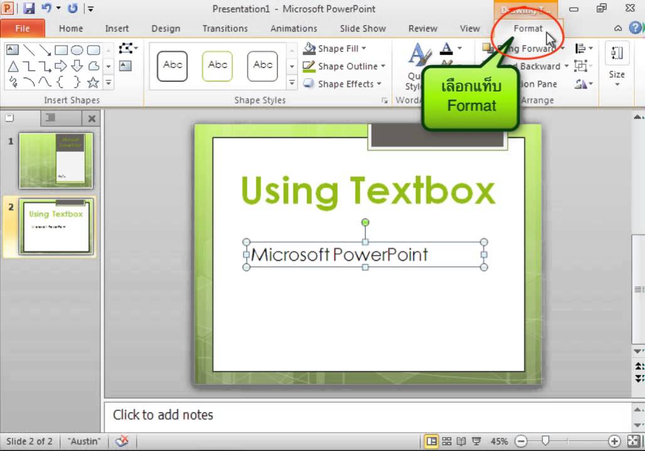645x451 pixels.
Task: Open the Edit Shape dropdown
Action: pos(128,48)
